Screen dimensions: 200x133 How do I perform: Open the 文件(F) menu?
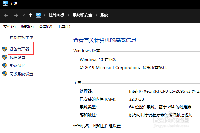(x=10, y=27)
